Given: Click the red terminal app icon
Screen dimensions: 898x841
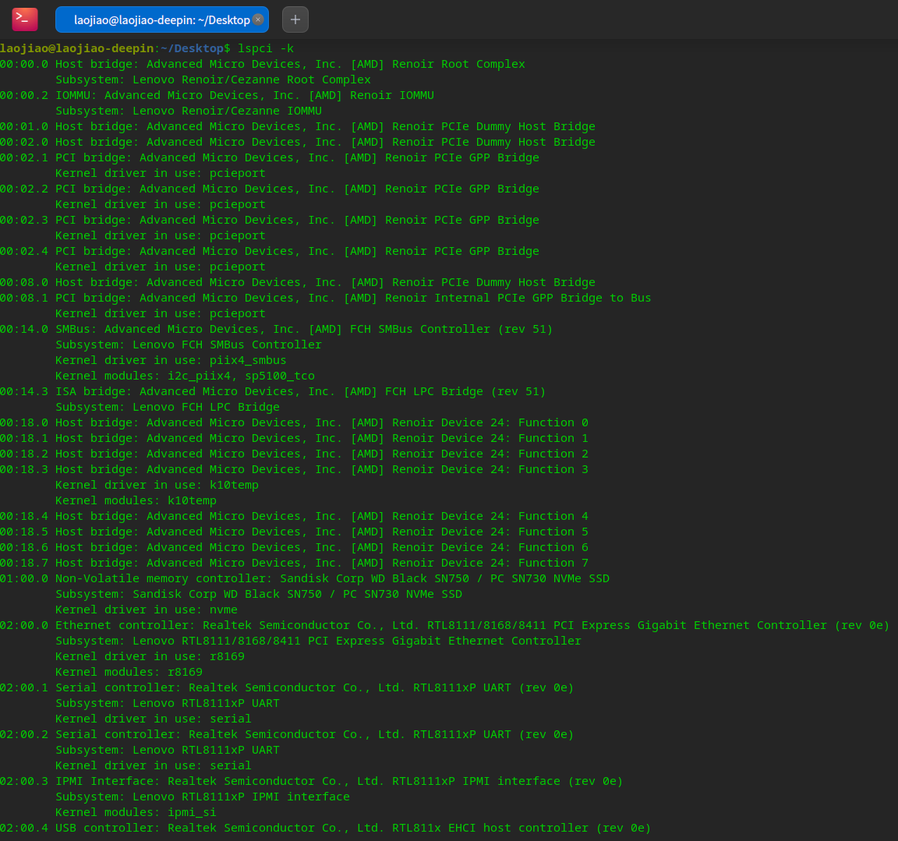Looking at the screenshot, I should click(25, 19).
